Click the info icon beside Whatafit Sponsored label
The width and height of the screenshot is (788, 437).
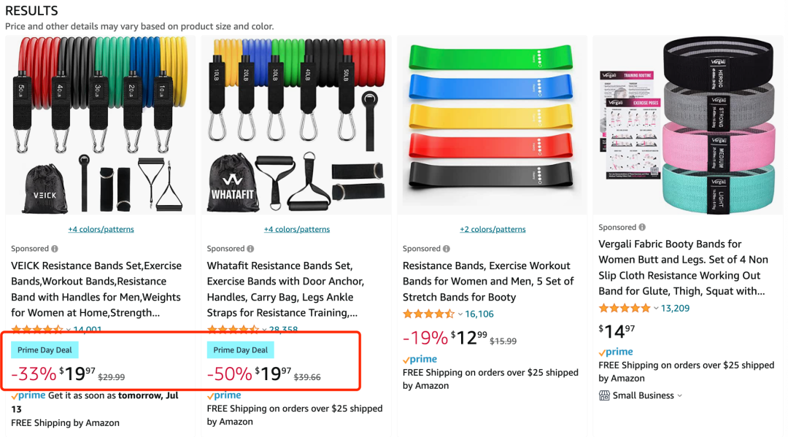pos(250,249)
